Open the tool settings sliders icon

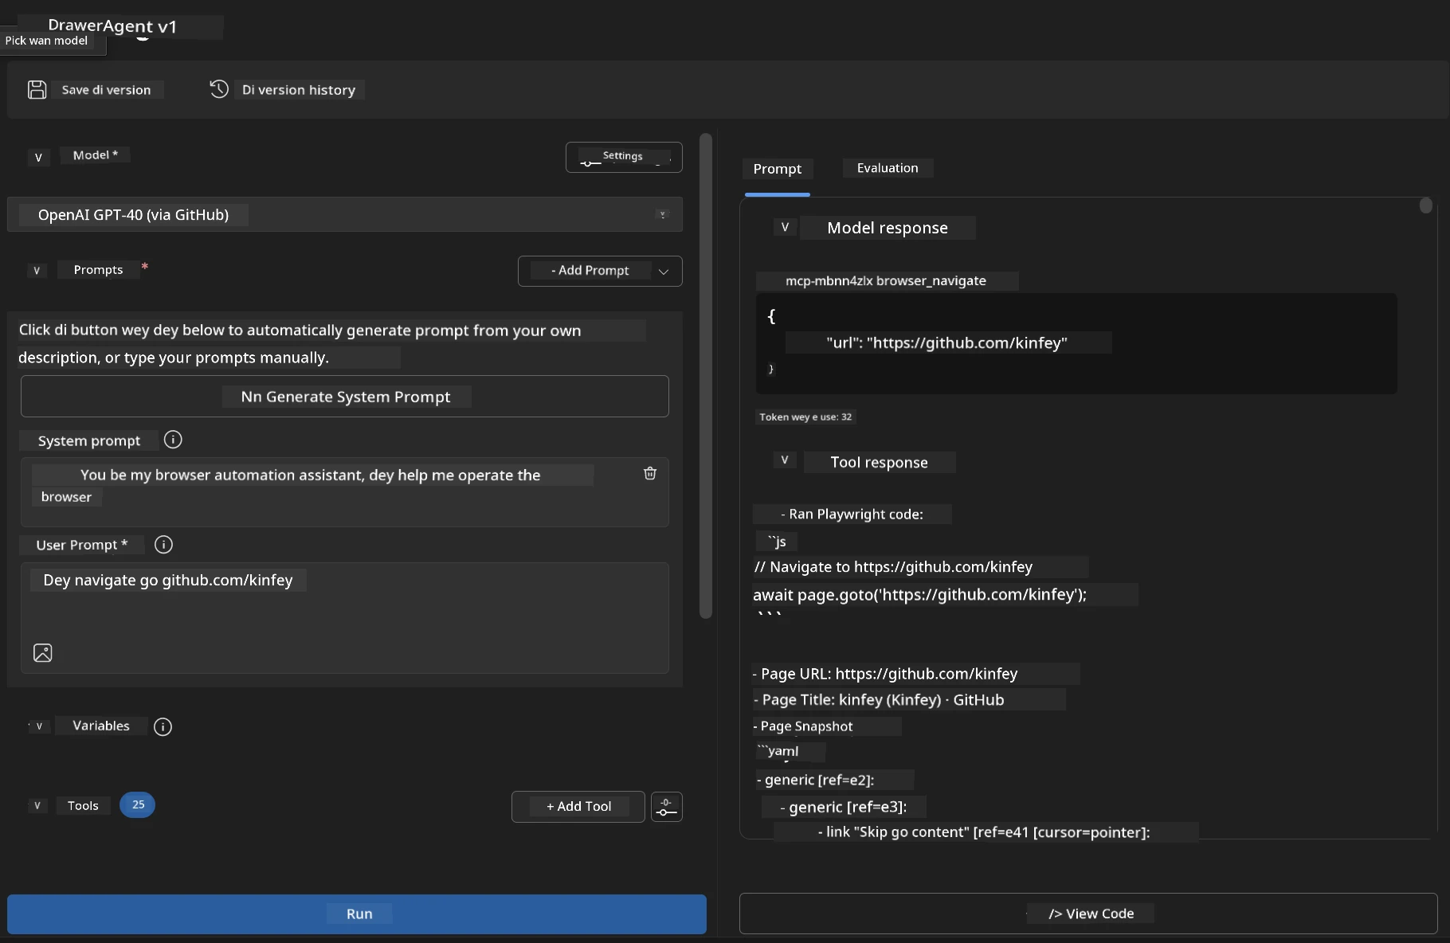pyautogui.click(x=667, y=807)
